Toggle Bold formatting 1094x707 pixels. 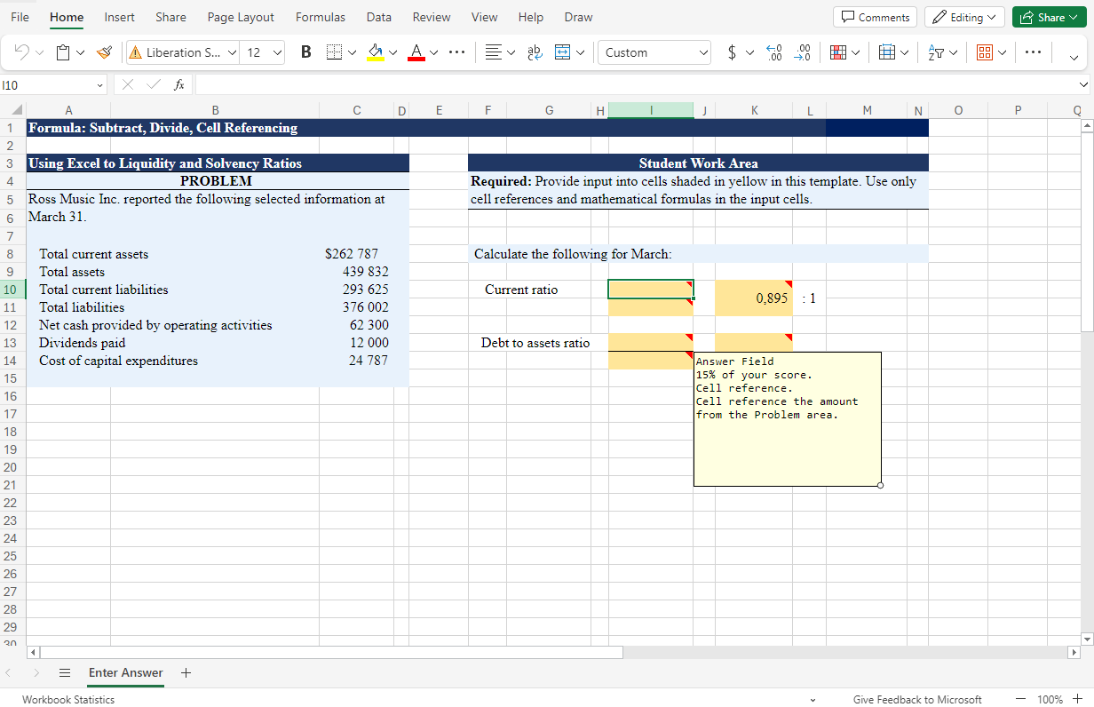[x=305, y=52]
